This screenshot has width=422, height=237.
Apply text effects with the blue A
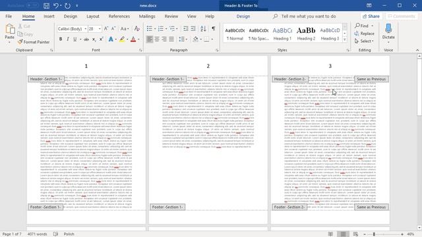tap(111, 39)
